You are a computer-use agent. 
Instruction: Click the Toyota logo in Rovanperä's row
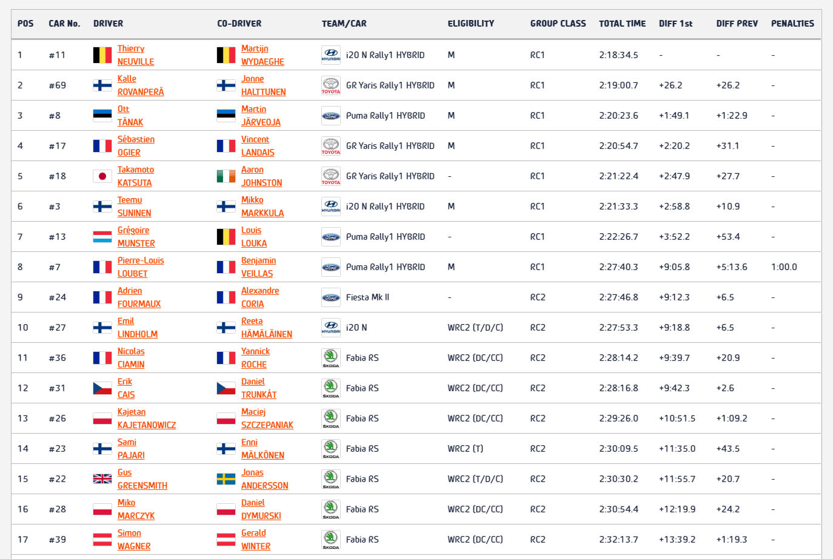point(330,85)
